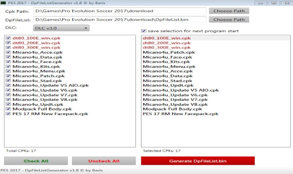This screenshot has height=174, width=293.
Task: Uncheck Micano4u_Update V8.cpk checkbox
Action: 8,99
